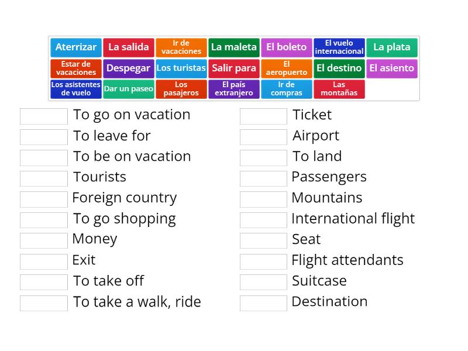The height and width of the screenshot is (351, 468).
Task: Click the Los asistentes de vuelo tile
Action: pyautogui.click(x=75, y=89)
